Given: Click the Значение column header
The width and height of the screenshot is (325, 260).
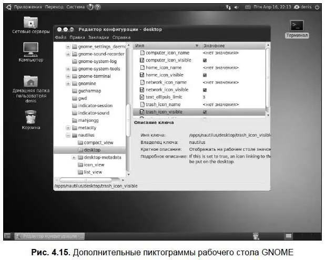Looking at the screenshot, I should pos(233,46).
